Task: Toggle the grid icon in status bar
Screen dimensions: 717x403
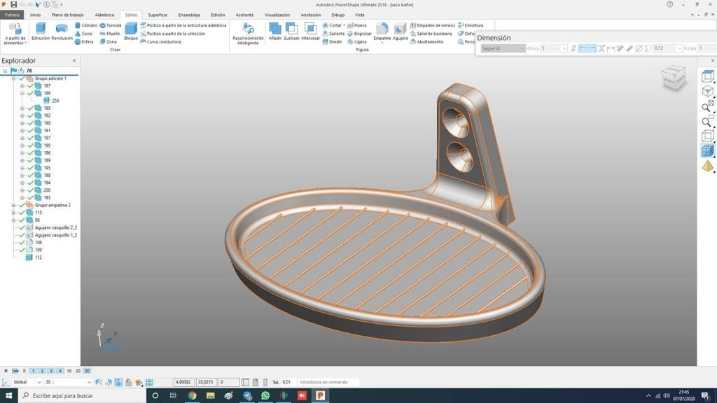Action: (149, 382)
